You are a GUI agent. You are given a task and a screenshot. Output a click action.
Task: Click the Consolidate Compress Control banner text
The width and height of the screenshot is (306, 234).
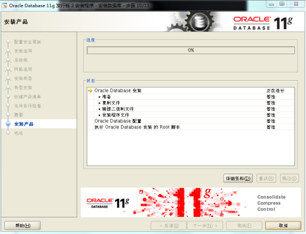pos(271,203)
